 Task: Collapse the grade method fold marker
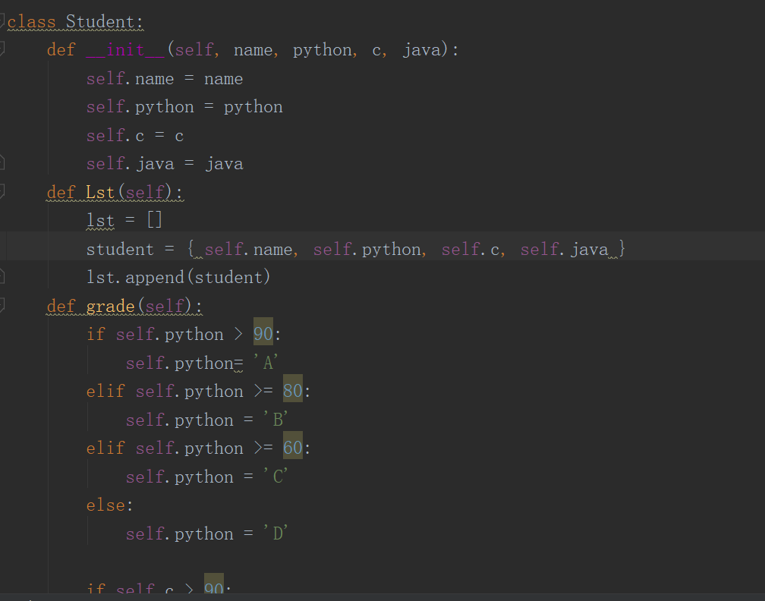(2, 305)
